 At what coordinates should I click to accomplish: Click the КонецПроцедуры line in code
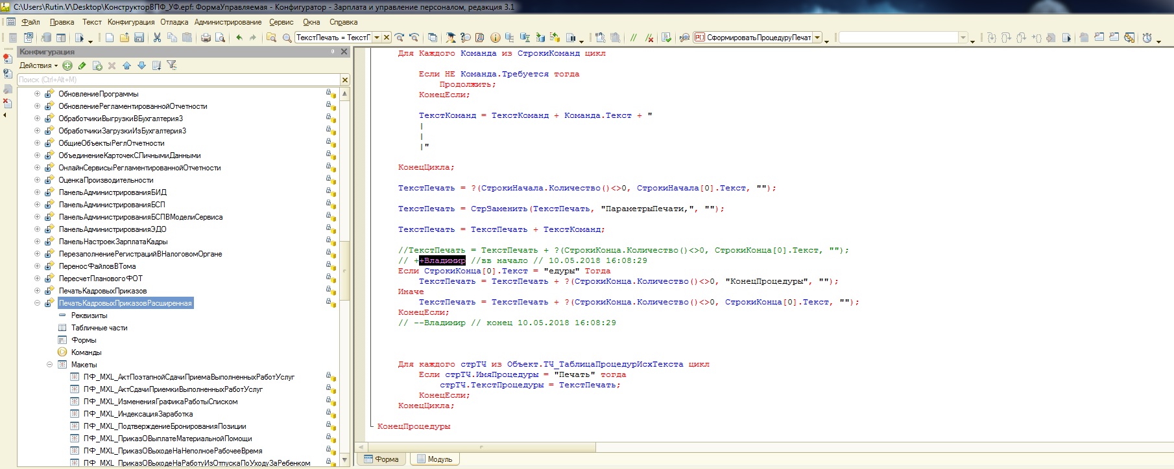(x=414, y=426)
